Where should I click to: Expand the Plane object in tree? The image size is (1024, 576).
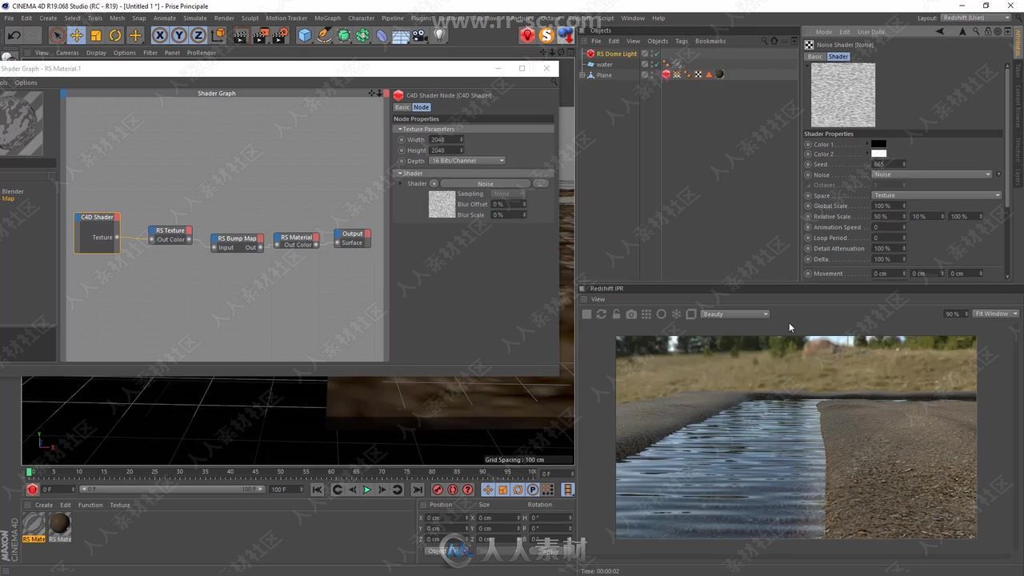coord(582,75)
